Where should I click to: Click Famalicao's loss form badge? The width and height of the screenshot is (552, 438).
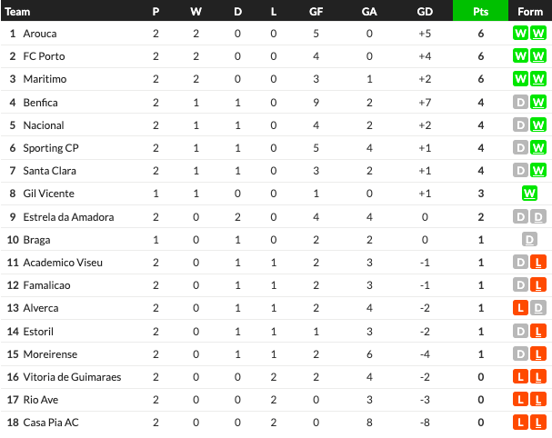click(538, 285)
